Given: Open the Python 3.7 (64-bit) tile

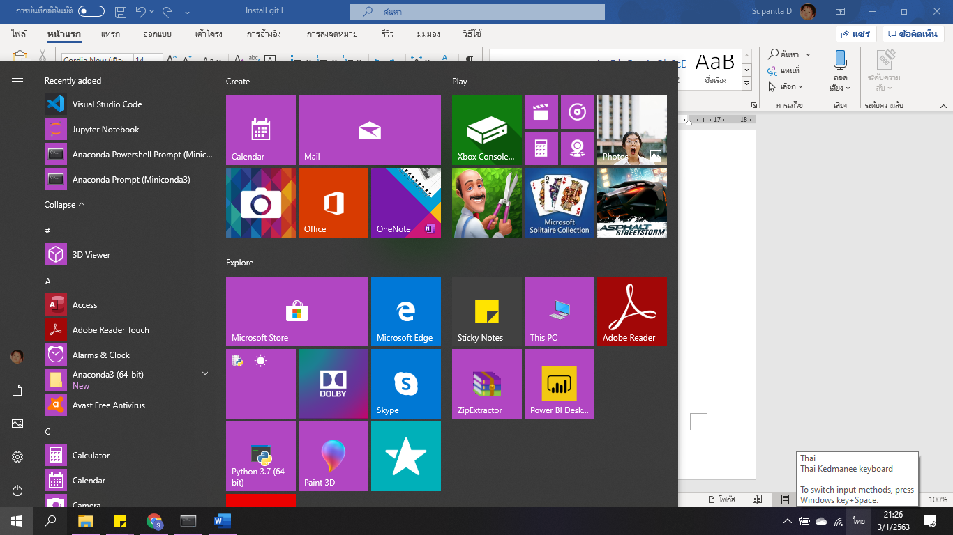Looking at the screenshot, I should pos(261,456).
